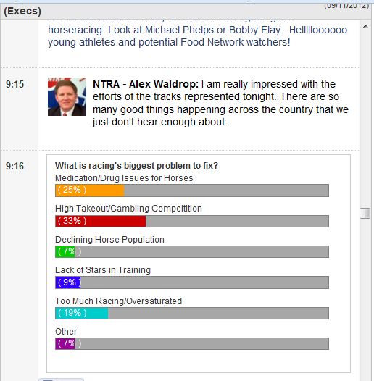
Task: Click the Michael Phelps or Bobby Flay comment text
Action: (x=197, y=36)
